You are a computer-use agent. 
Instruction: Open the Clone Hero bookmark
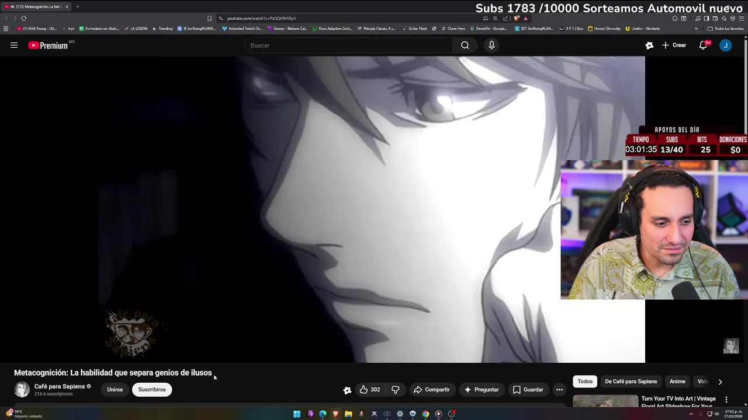tap(453, 29)
